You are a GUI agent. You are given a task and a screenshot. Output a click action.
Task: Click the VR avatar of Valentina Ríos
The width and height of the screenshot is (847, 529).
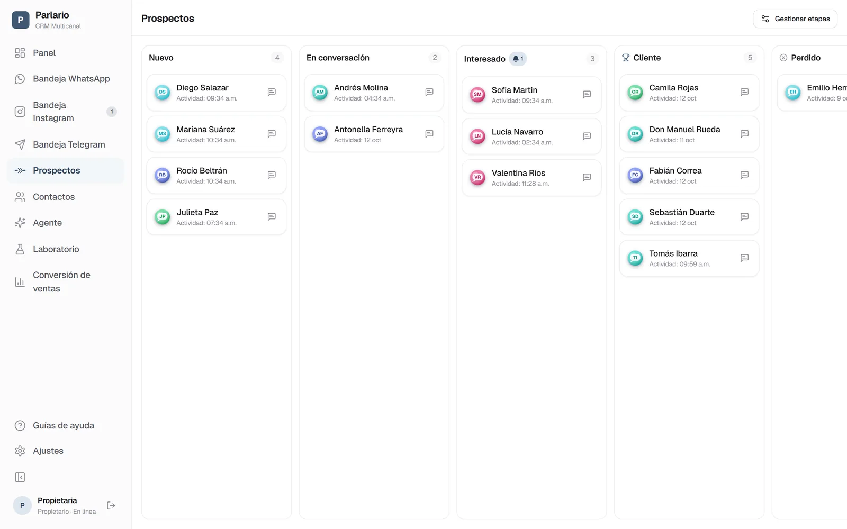pos(477,177)
